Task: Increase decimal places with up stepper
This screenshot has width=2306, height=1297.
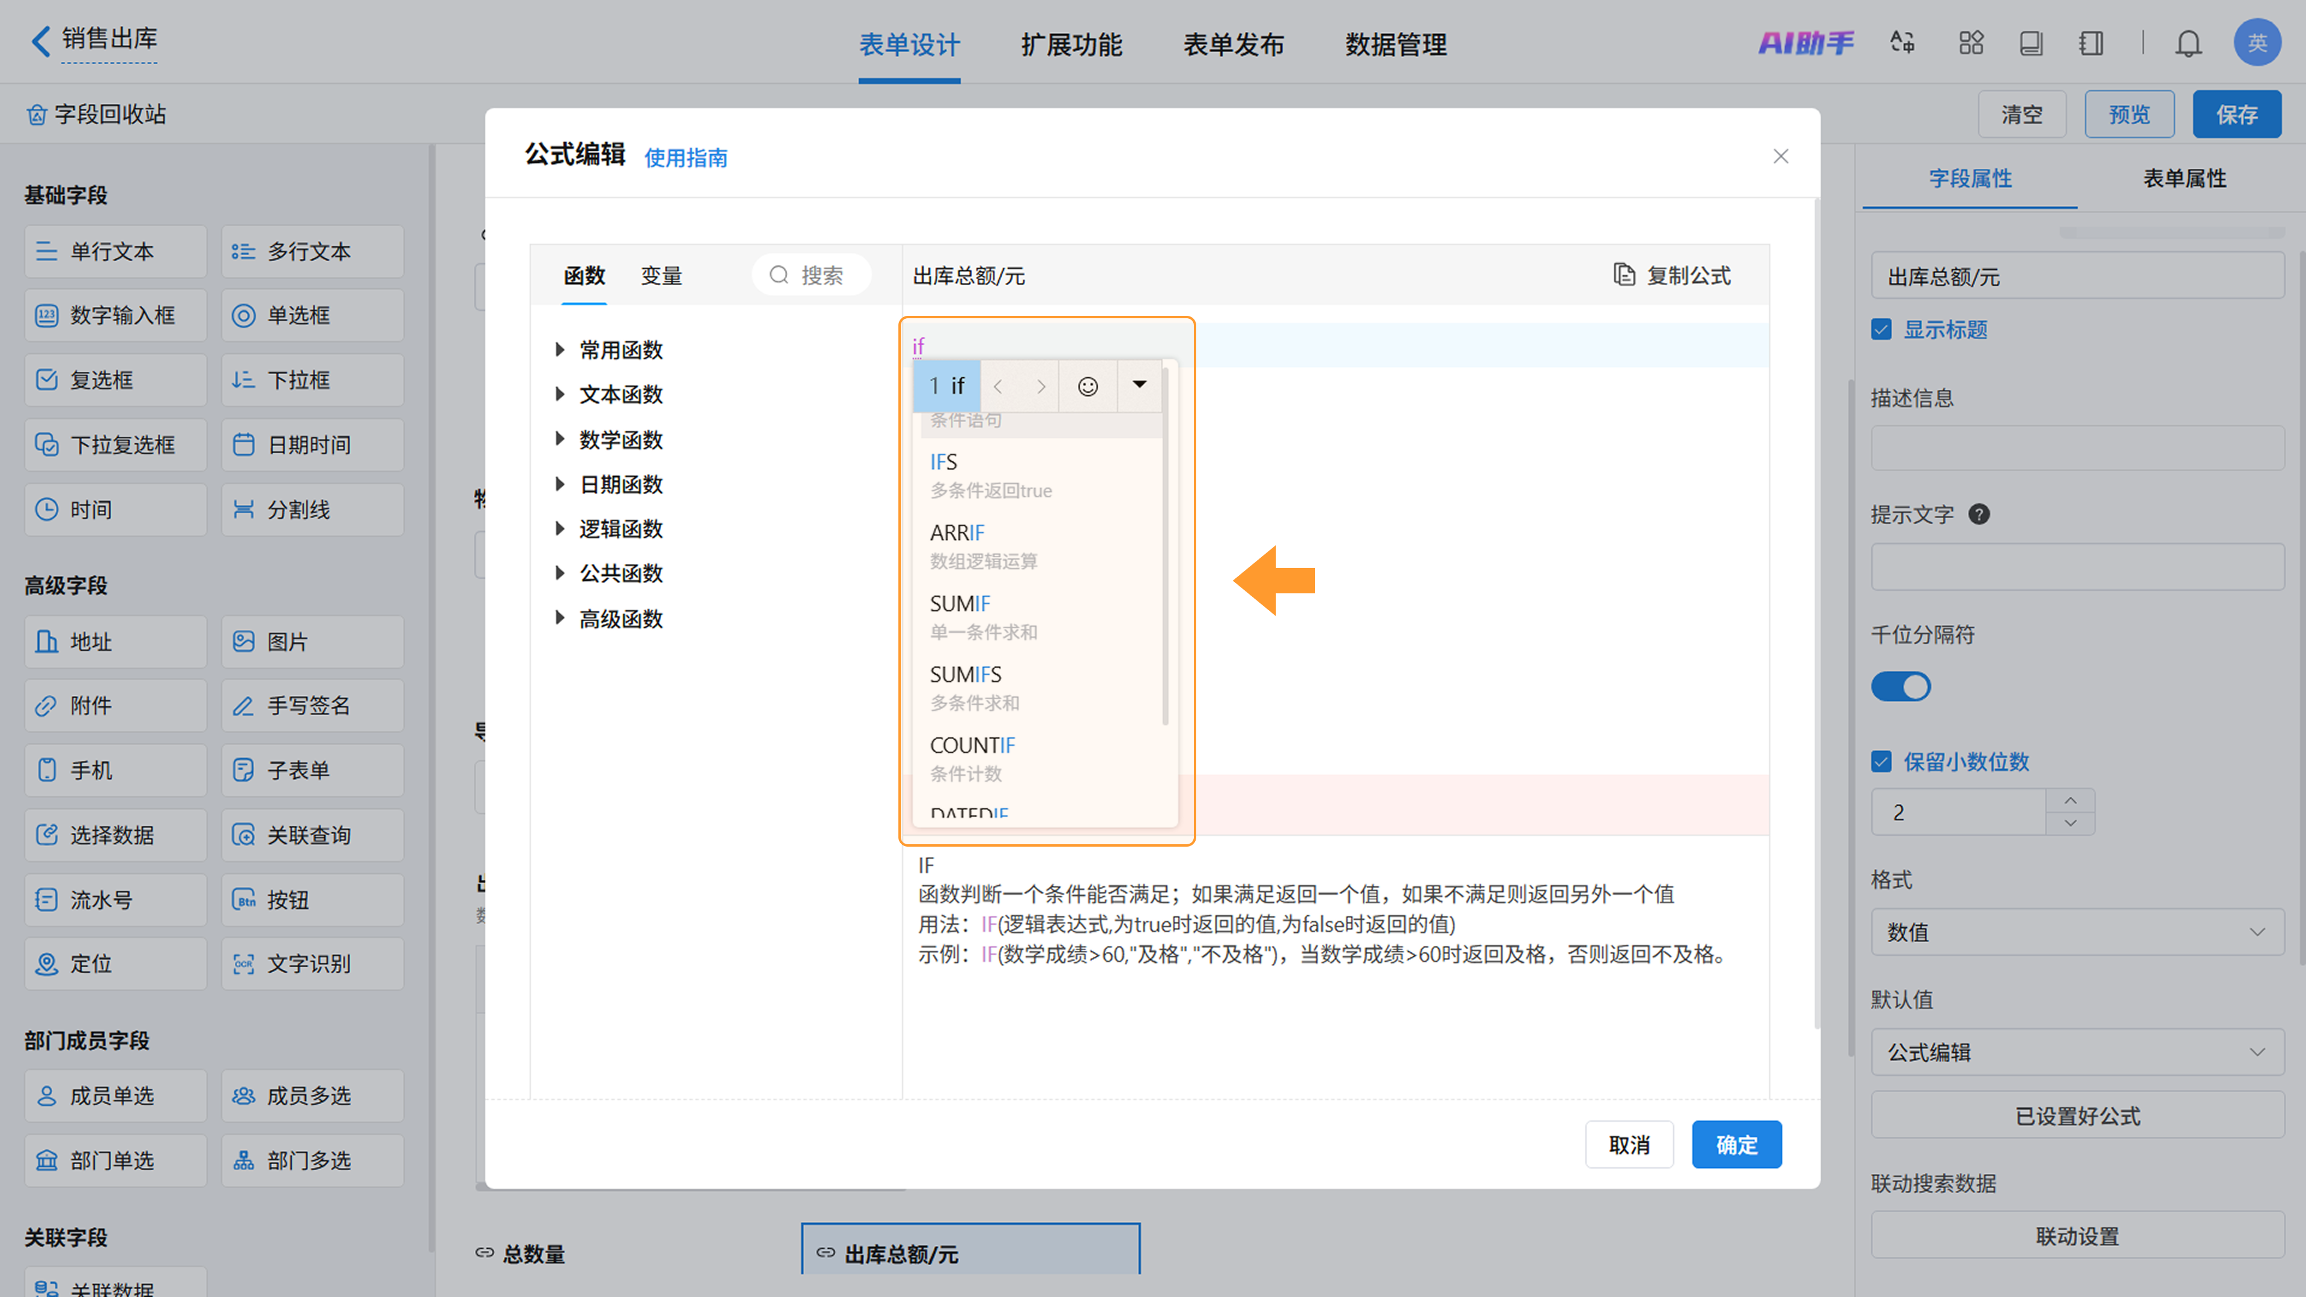Action: [x=2069, y=800]
